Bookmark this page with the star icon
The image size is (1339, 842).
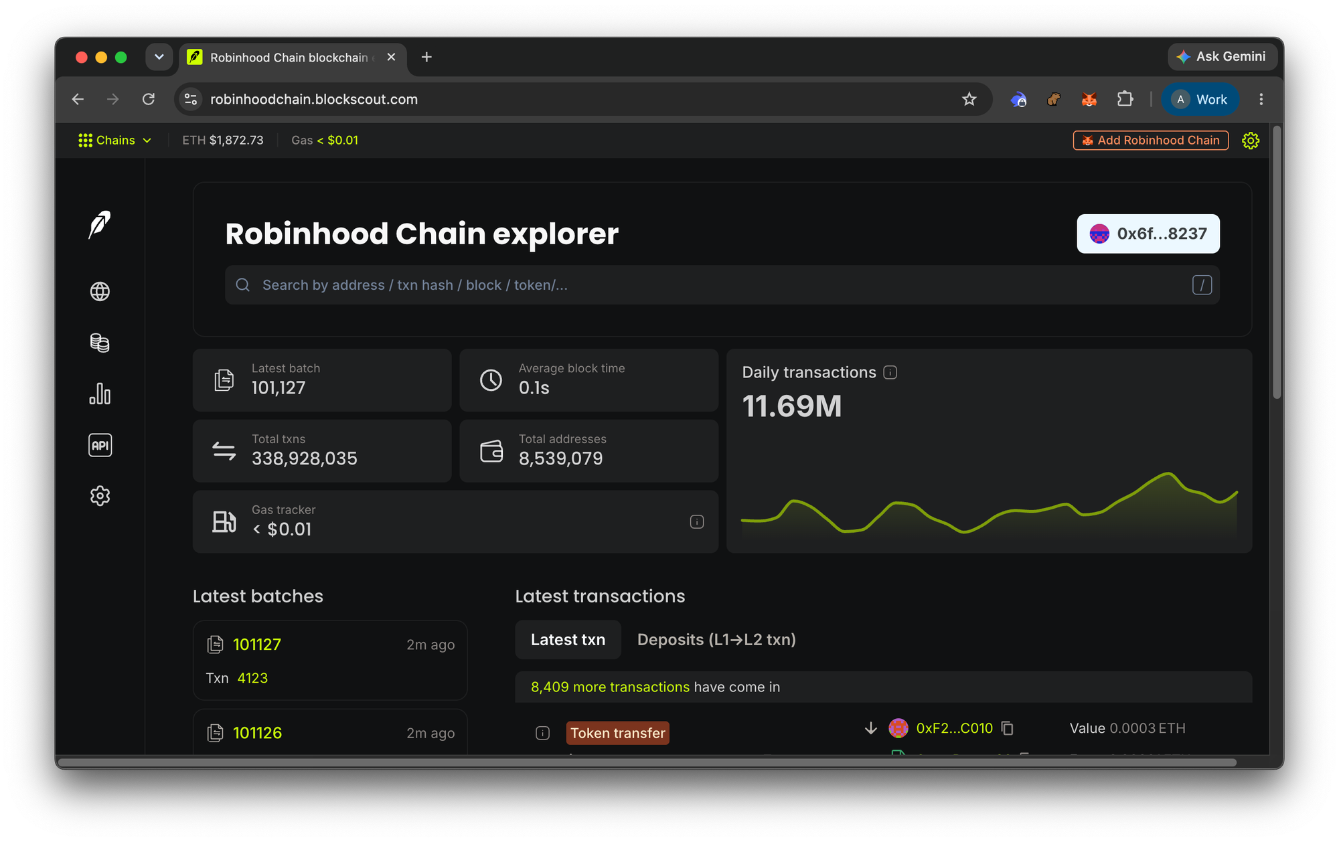pyautogui.click(x=969, y=100)
